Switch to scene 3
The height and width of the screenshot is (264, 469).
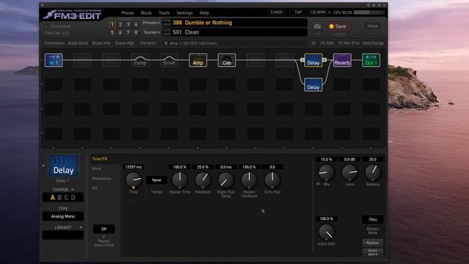[x=128, y=24]
